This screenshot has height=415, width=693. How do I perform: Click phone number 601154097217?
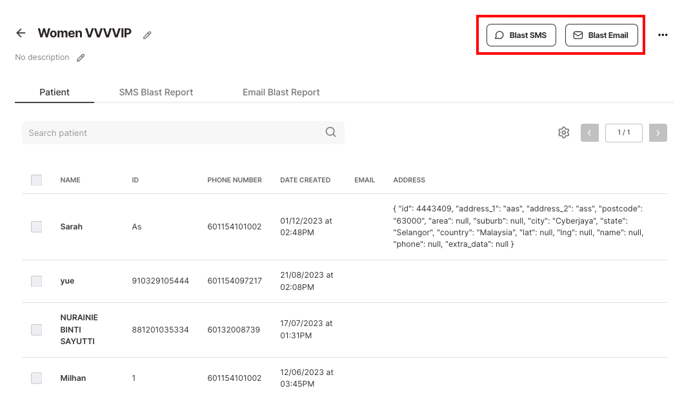coord(235,281)
